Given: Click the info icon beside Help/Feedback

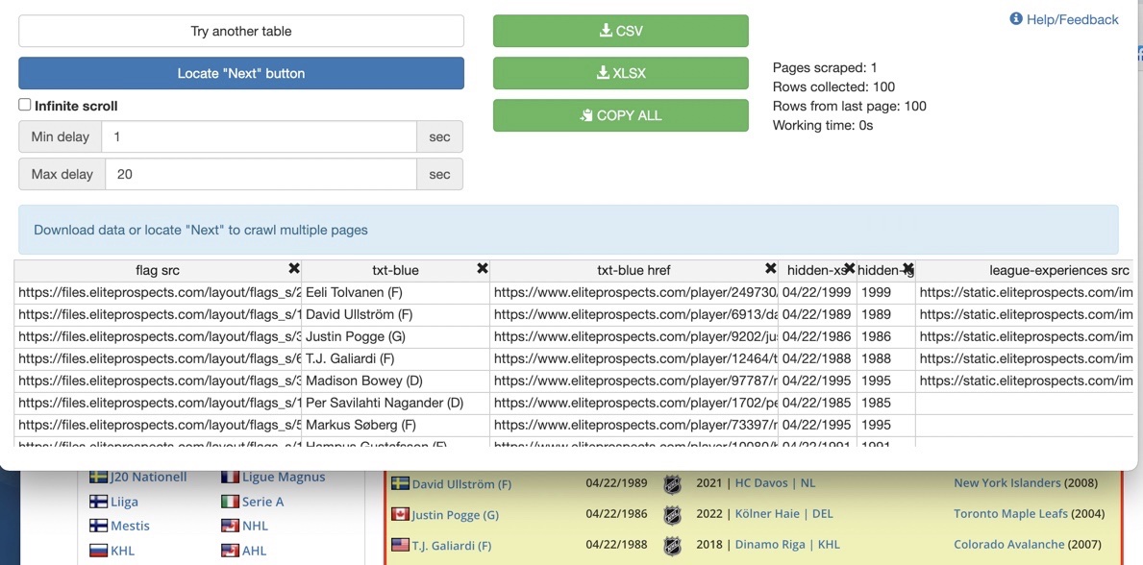Looking at the screenshot, I should pyautogui.click(x=1017, y=18).
